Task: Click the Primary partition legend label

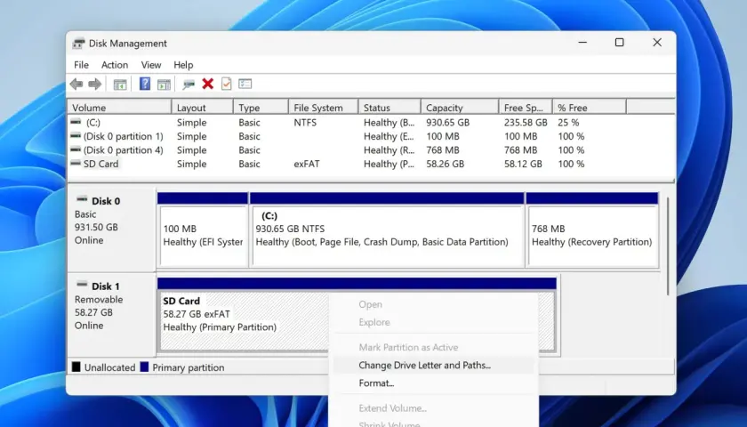Action: 189,367
